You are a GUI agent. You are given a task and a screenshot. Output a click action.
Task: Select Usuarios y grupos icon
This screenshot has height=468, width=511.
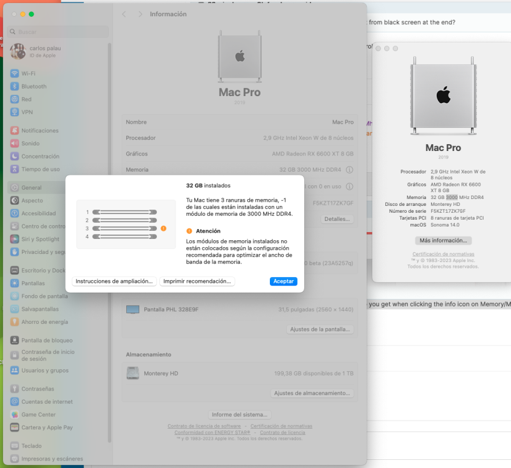[14, 371]
